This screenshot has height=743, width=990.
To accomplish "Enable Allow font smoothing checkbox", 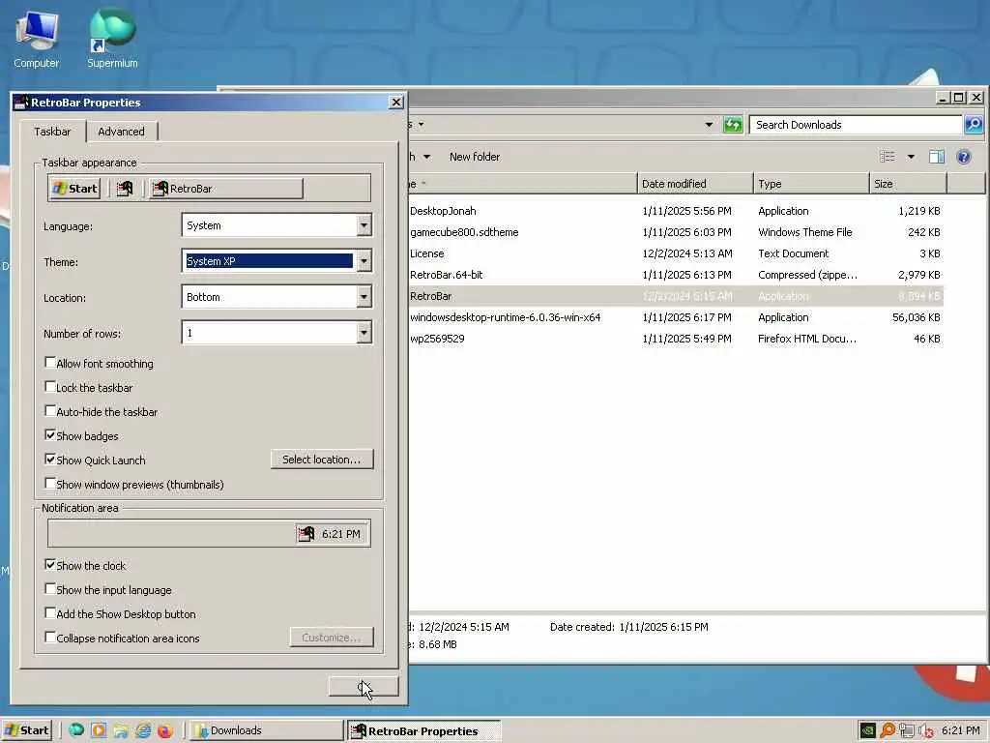I will click(x=50, y=363).
